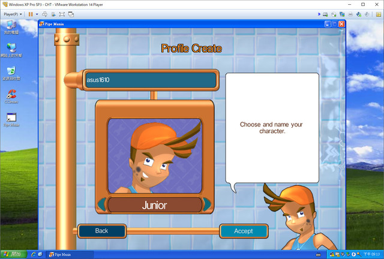Click the Accept button

point(244,231)
